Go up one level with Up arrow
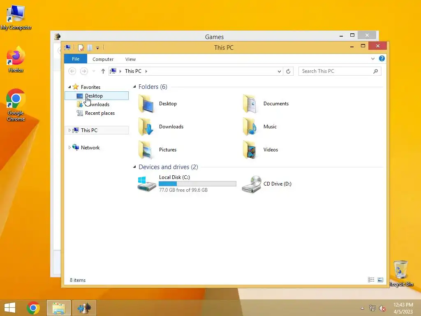The image size is (421, 316). pos(103,71)
